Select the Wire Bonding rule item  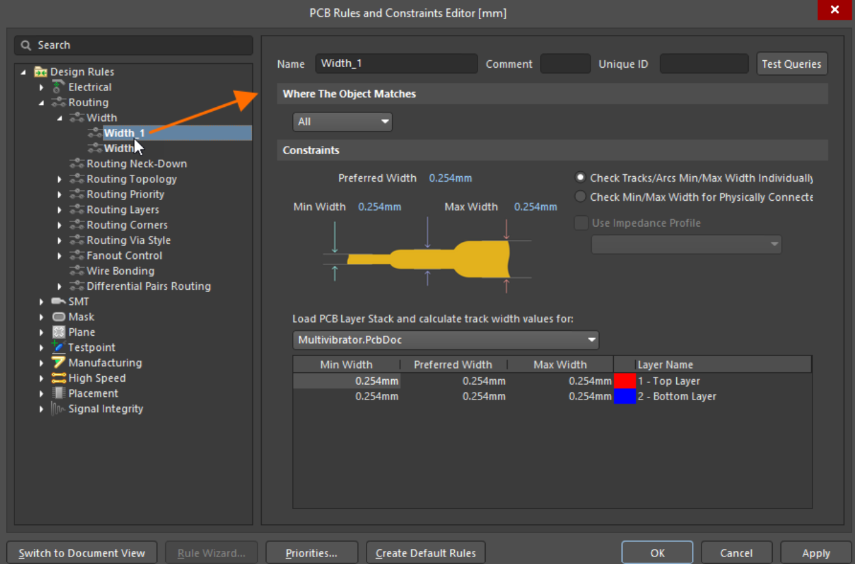(x=120, y=271)
